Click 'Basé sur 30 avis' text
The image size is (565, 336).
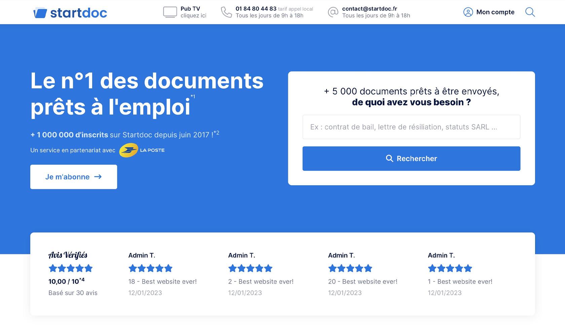coord(73,293)
